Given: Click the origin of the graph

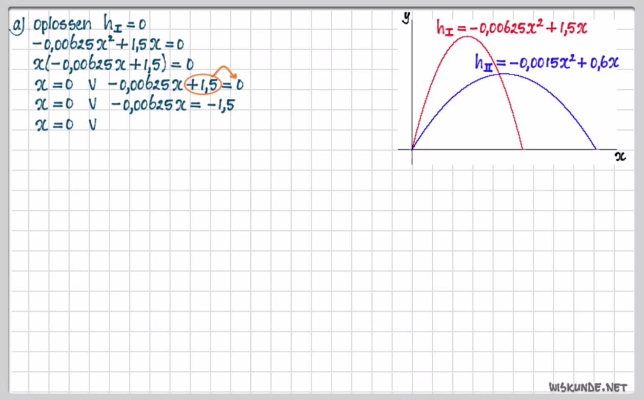Looking at the screenshot, I should point(412,150).
